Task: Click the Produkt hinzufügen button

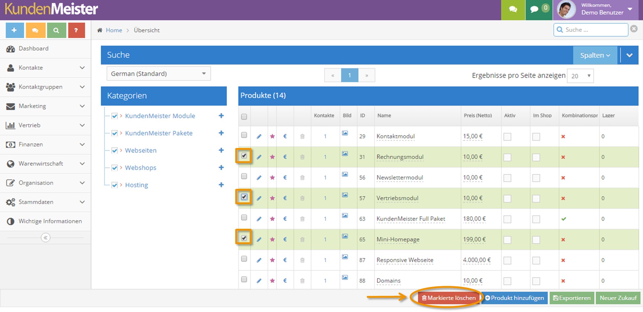Action: coord(514,298)
